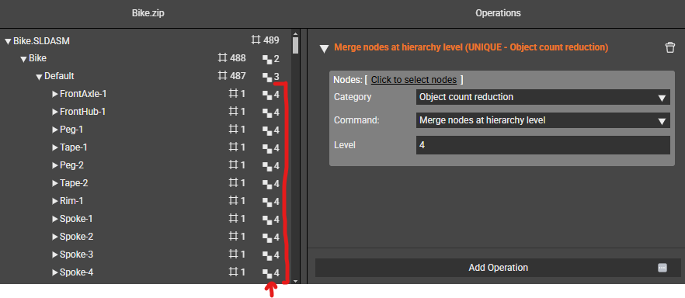Image resolution: width=685 pixels, height=298 pixels.
Task: Click the node count icon for the Default row
Action: (x=222, y=76)
